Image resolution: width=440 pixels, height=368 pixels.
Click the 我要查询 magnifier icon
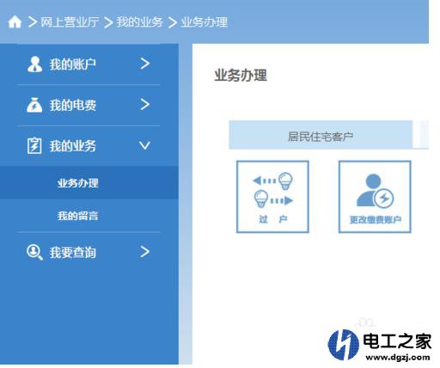[x=34, y=252]
